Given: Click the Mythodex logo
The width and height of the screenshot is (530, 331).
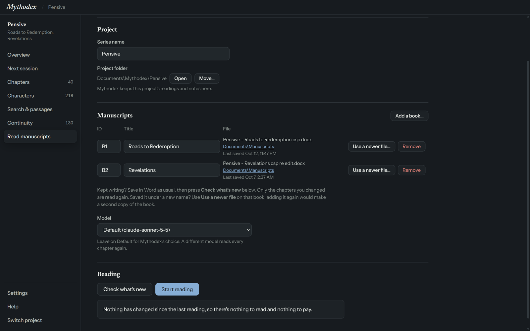Looking at the screenshot, I should (x=22, y=7).
